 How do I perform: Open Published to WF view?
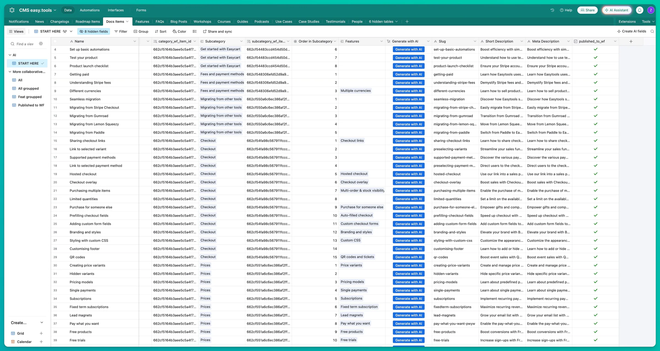click(x=27, y=105)
